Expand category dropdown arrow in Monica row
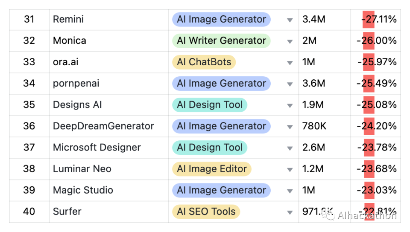Viewport: 410px width, 232px height. (x=290, y=41)
